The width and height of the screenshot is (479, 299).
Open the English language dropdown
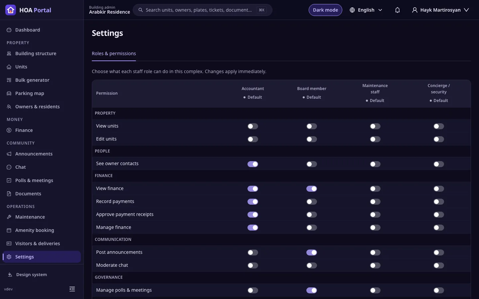pos(366,10)
